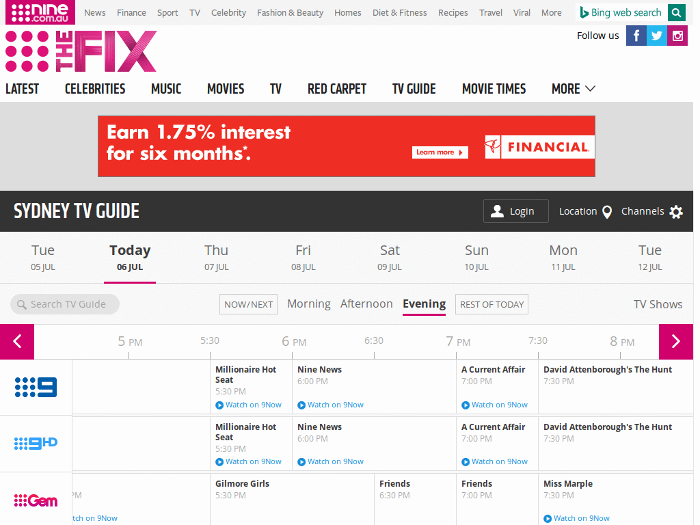
Task: Click the nine.com.au logo
Action: click(x=40, y=12)
